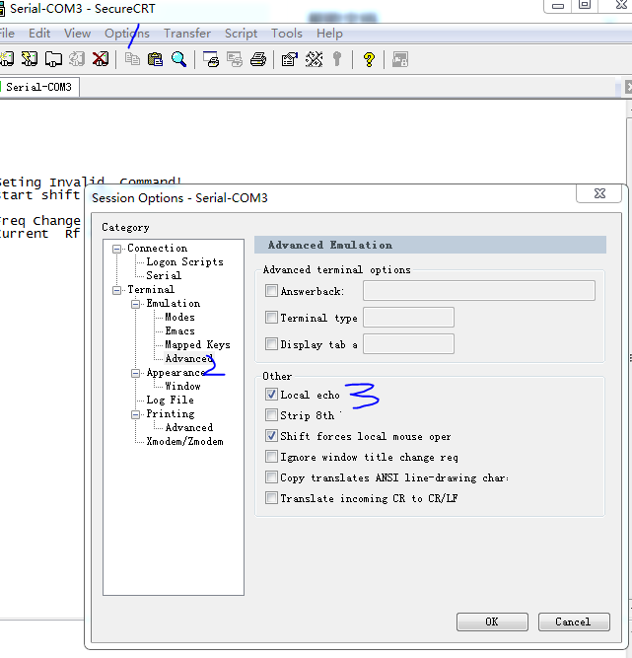The image size is (632, 658).
Task: Open the Script menu
Action: point(242,34)
